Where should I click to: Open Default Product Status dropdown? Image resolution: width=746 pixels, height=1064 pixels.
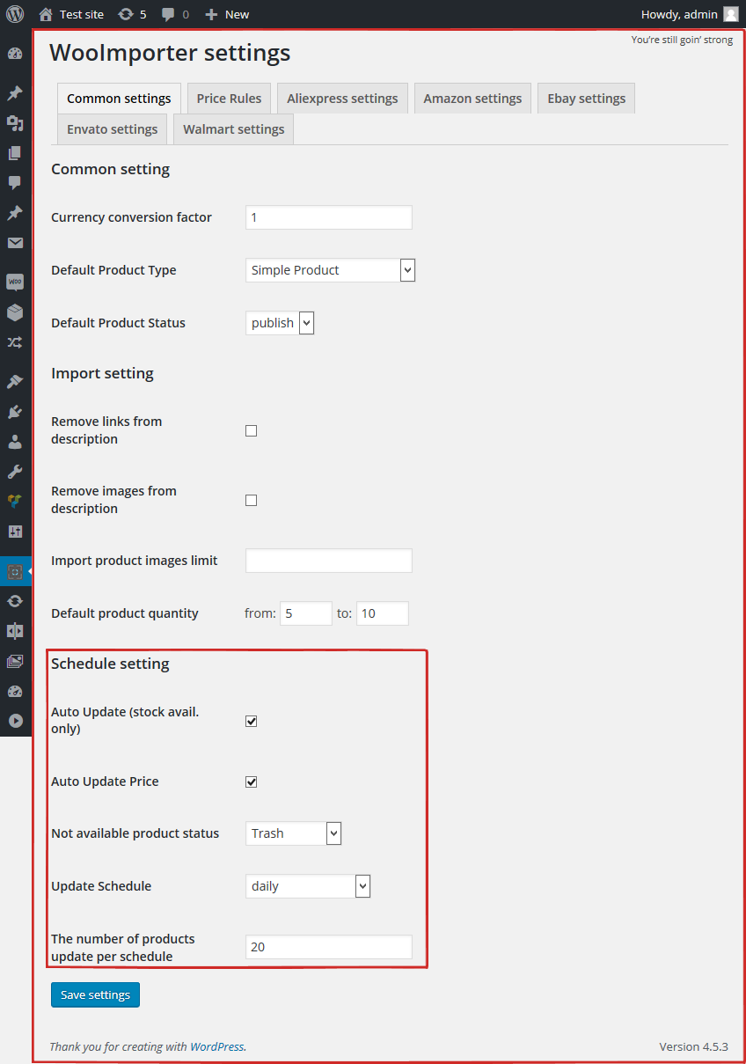point(280,323)
